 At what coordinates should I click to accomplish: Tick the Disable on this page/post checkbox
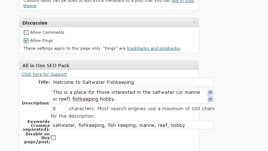point(53,137)
